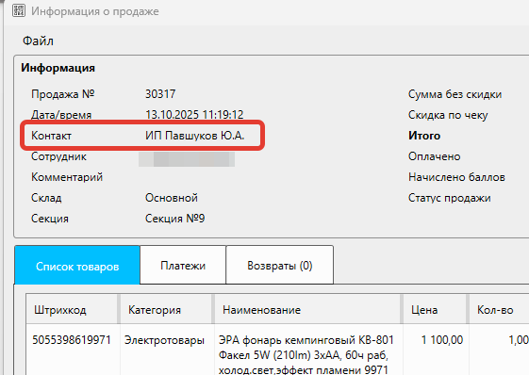529x375 pixels.
Task: Click the Штрихкод column header
Action: [73, 309]
